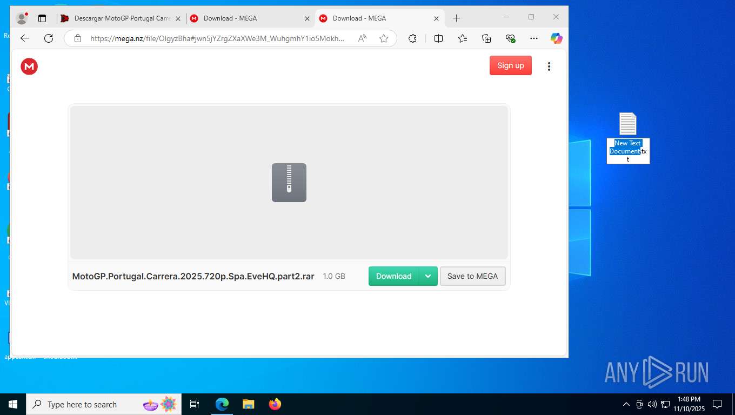Open the tab actions menu icon
Viewport: 735px width, 415px height.
coord(42,18)
